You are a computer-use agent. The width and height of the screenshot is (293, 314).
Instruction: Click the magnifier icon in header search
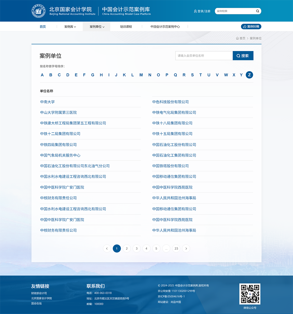257,11
